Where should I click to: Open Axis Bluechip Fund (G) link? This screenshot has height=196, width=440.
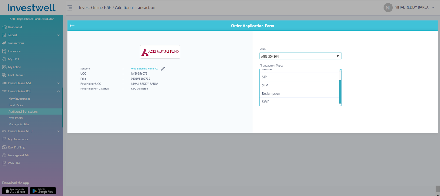click(144, 69)
